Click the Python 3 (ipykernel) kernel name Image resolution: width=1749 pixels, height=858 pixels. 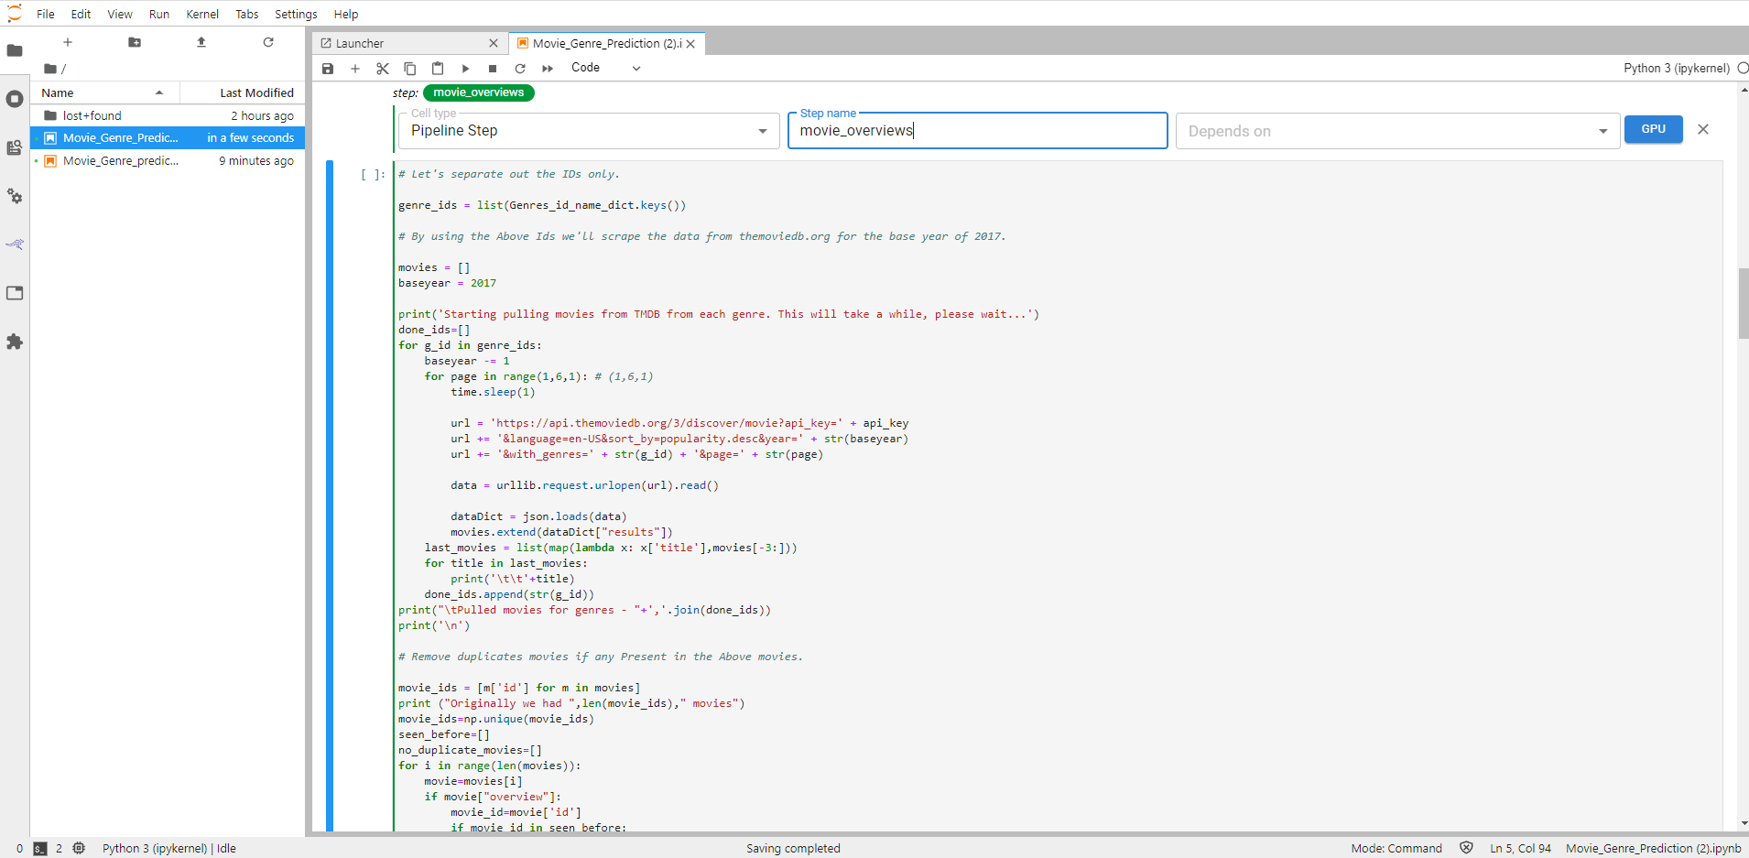pos(1677,68)
